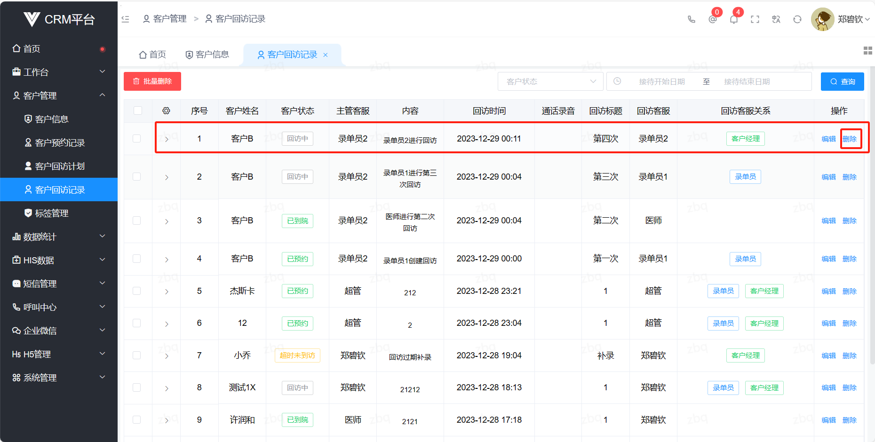Click the 超时未到访 status tag in row 7

tap(297, 355)
